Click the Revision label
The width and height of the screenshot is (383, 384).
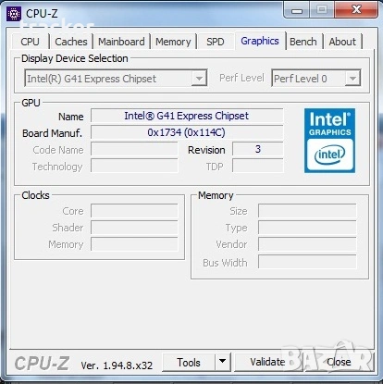point(206,150)
